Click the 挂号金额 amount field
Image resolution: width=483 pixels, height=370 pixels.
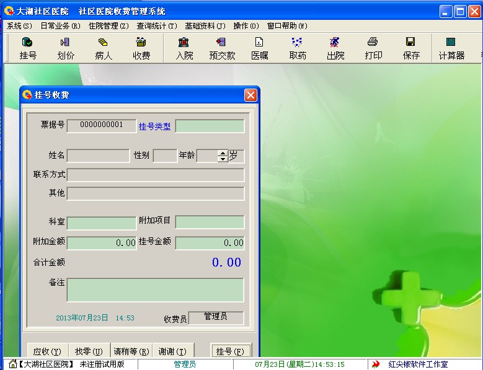210,243
